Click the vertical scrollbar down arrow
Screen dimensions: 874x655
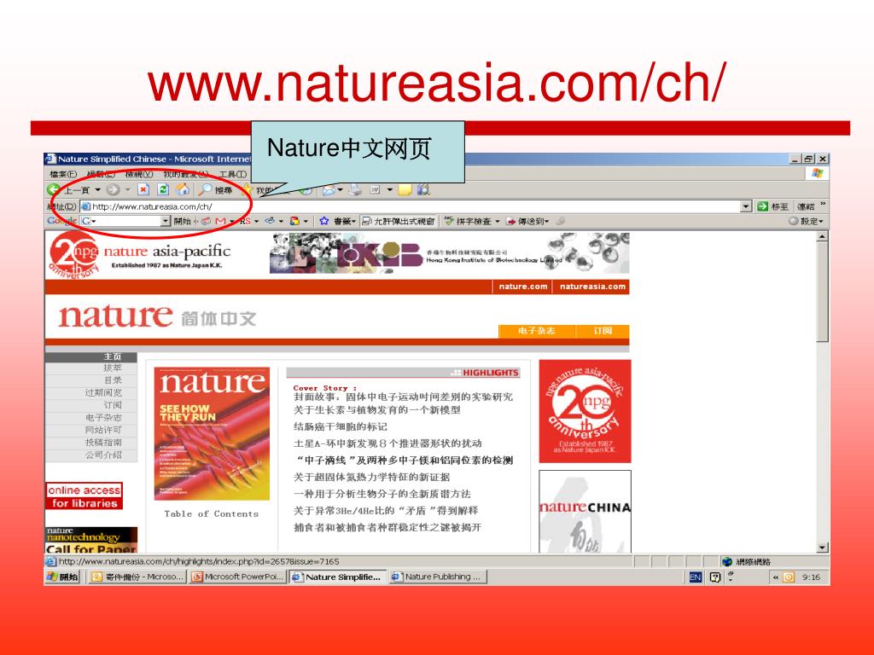pos(822,548)
